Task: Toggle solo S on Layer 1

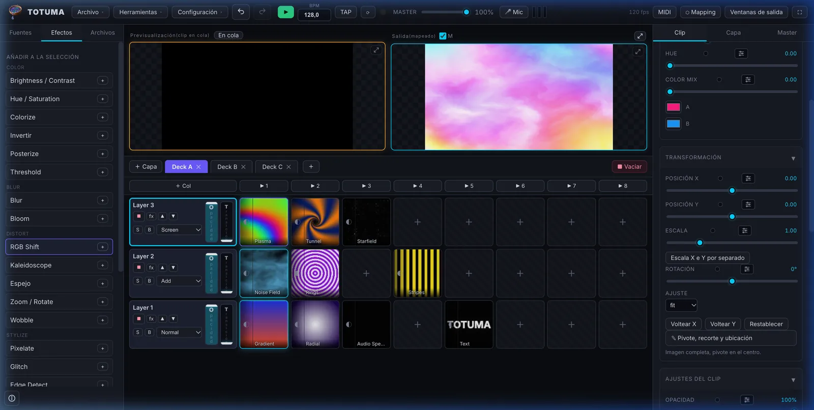Action: point(138,332)
